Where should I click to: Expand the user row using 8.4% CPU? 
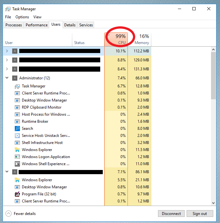tap(7, 69)
